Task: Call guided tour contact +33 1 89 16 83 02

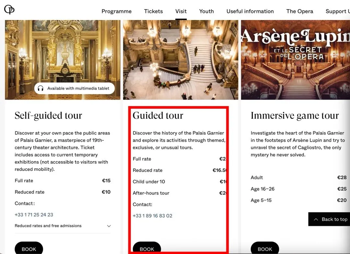Action: pos(152,216)
